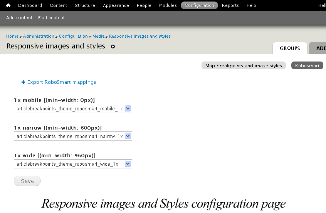The height and width of the screenshot is (213, 326).
Task: Open the 1x mobile image style dropdown
Action: click(73, 108)
